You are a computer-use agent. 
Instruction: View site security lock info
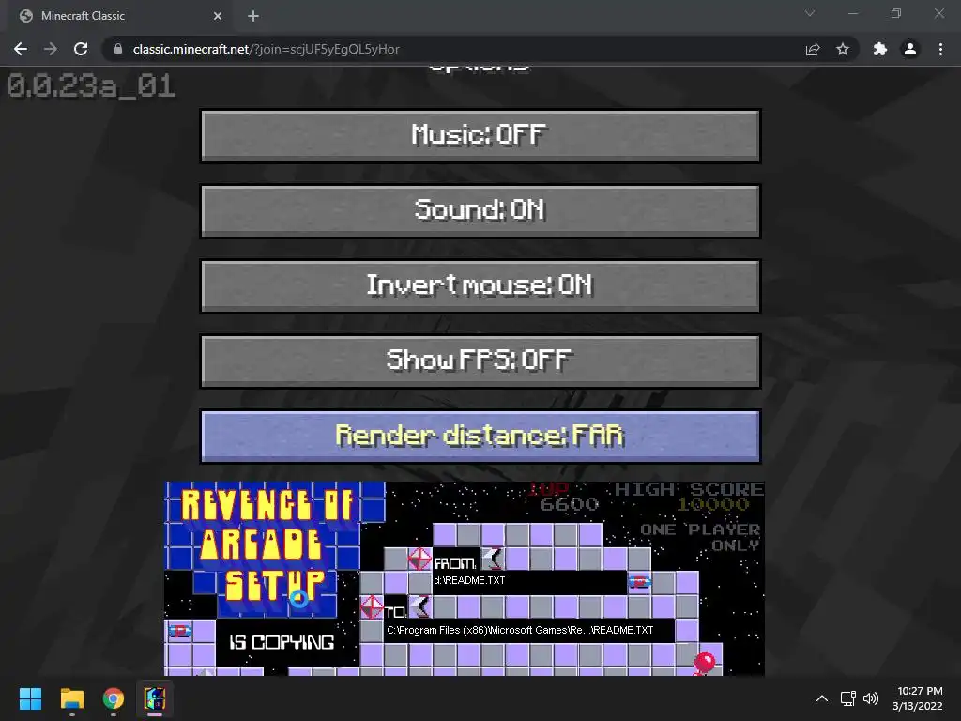pos(118,49)
